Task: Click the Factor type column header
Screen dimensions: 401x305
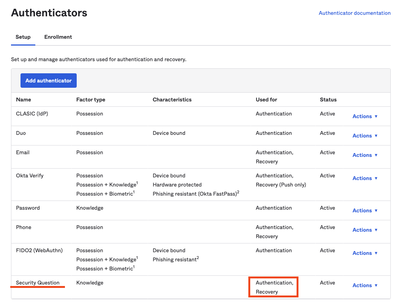Action: [90, 100]
